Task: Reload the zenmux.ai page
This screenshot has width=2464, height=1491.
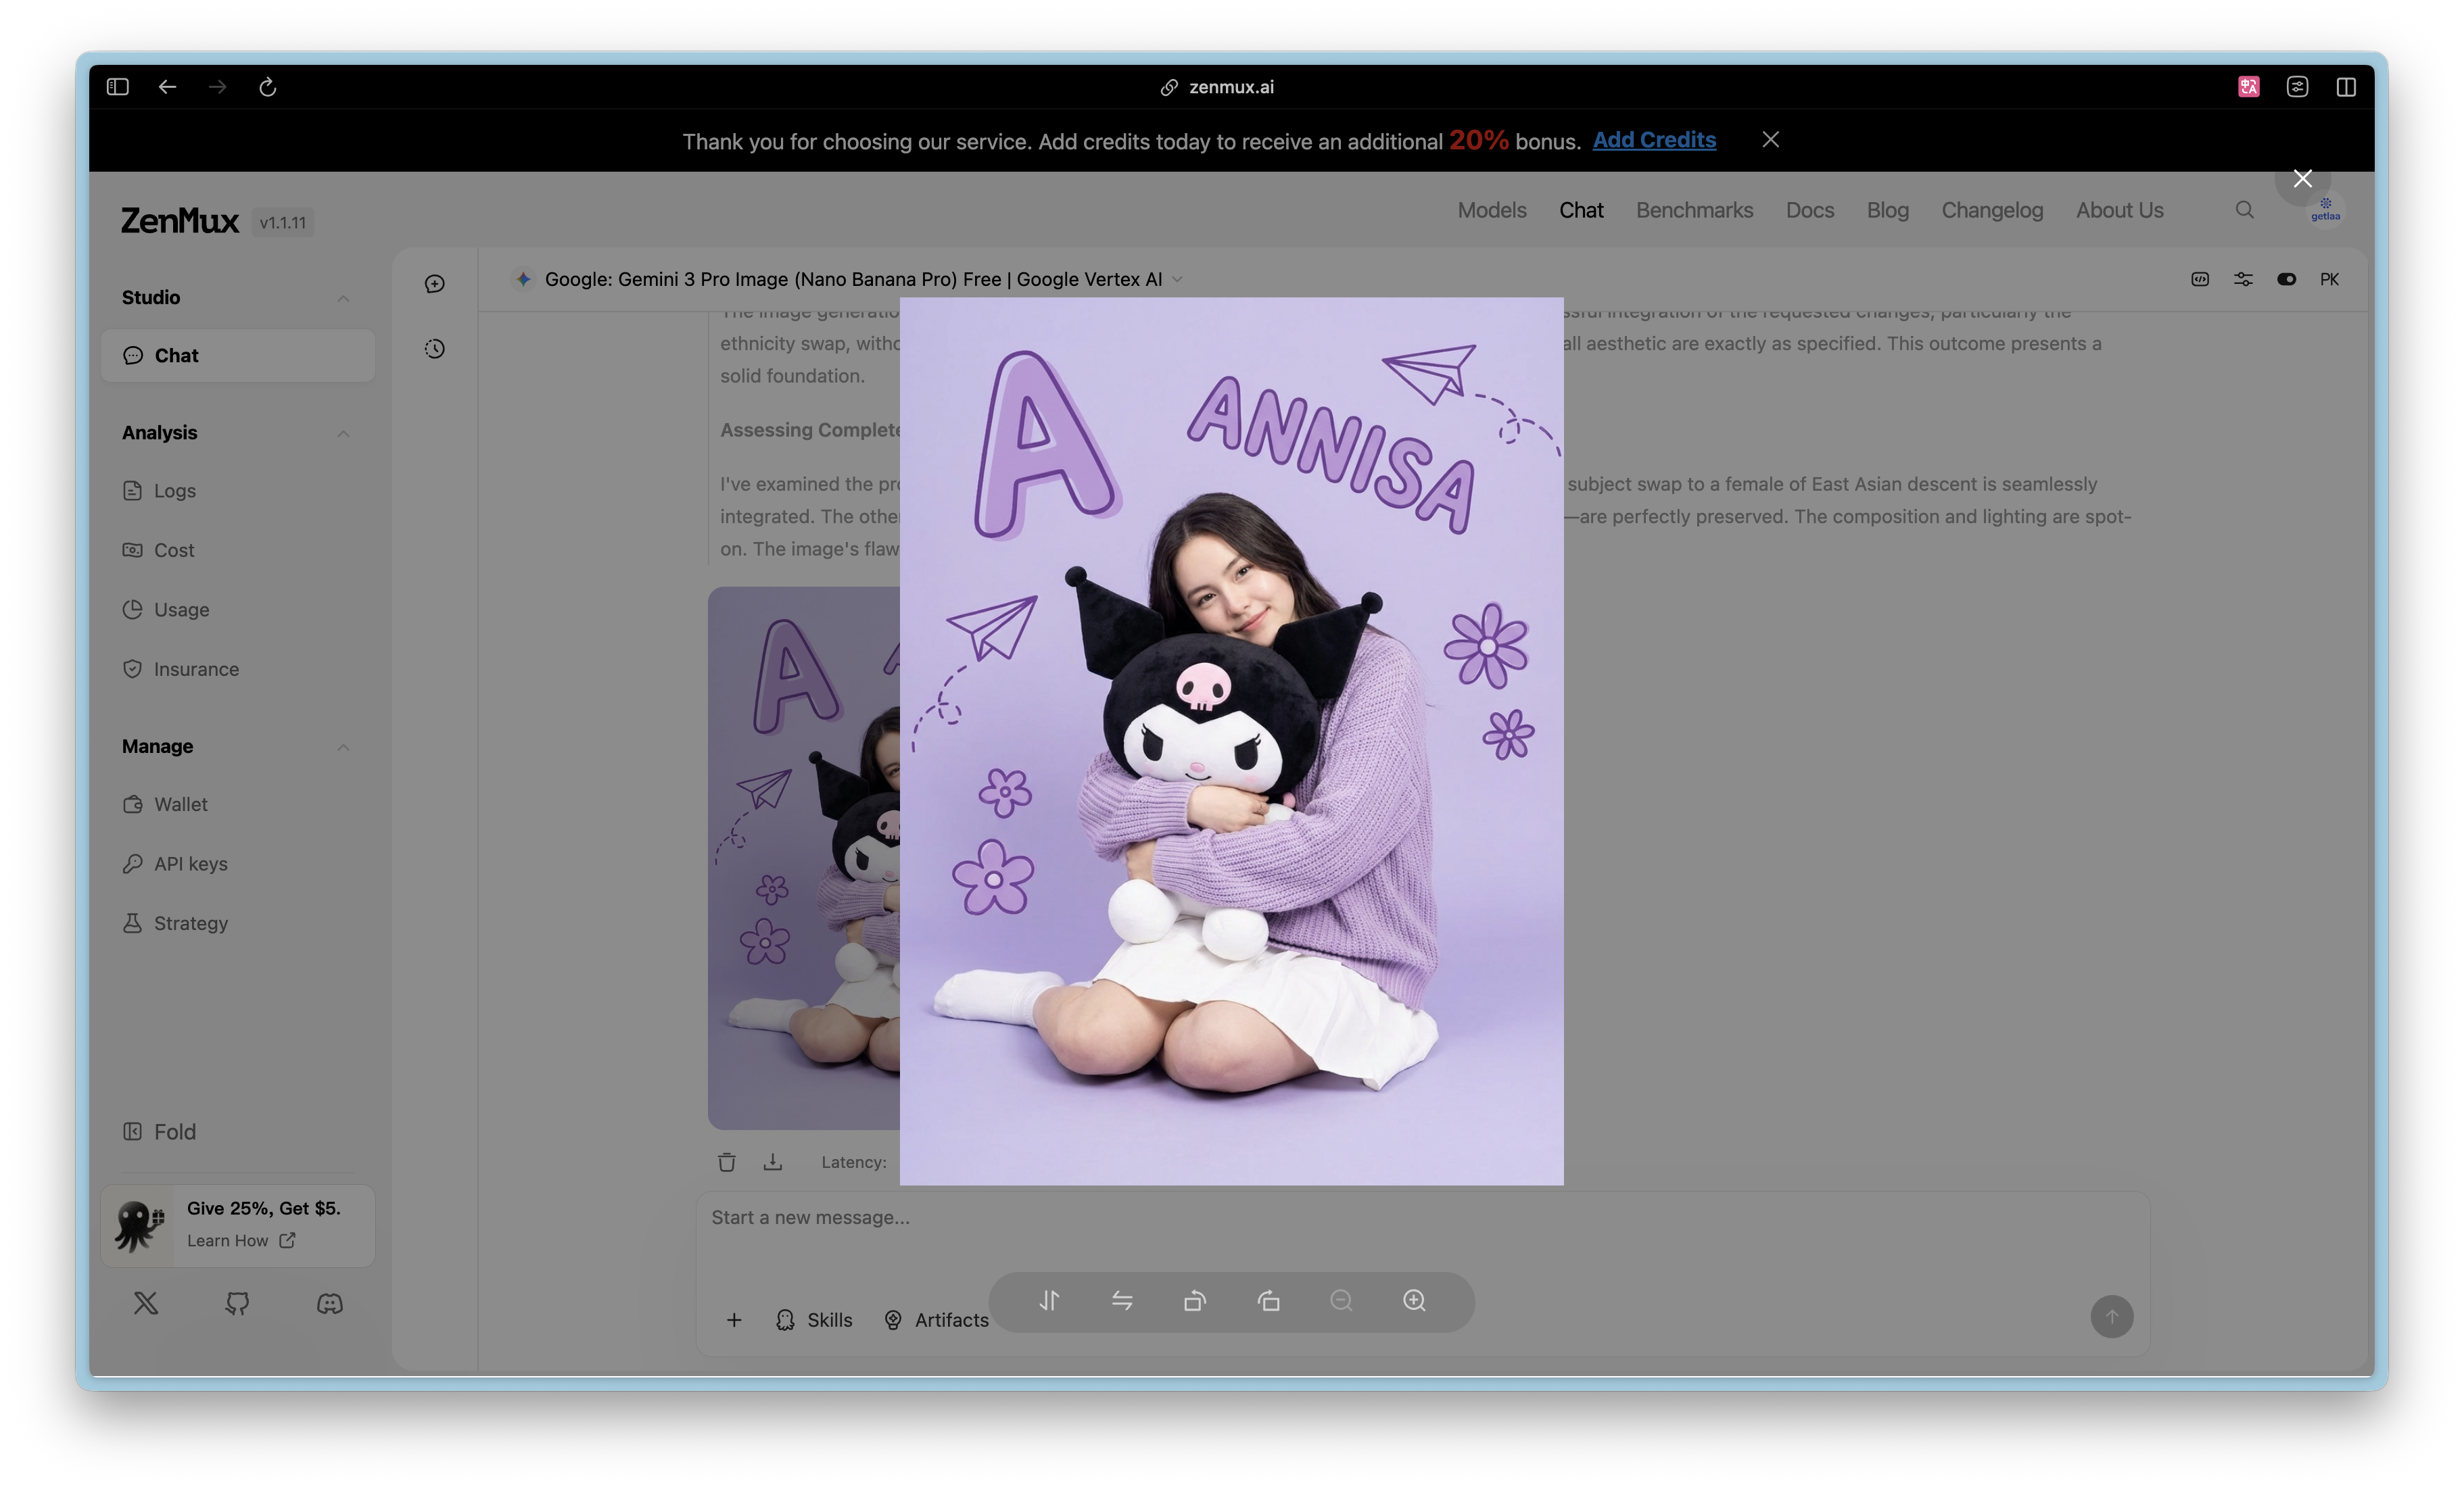Action: point(267,87)
